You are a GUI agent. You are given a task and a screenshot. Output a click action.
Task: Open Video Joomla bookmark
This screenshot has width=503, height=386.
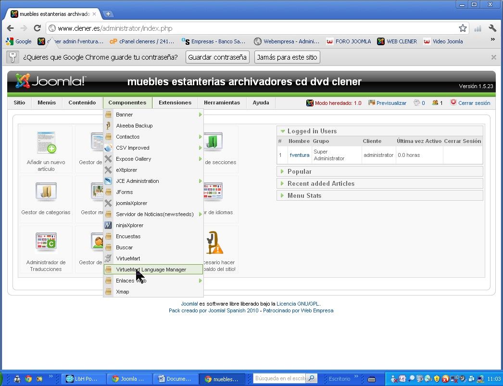(x=443, y=41)
